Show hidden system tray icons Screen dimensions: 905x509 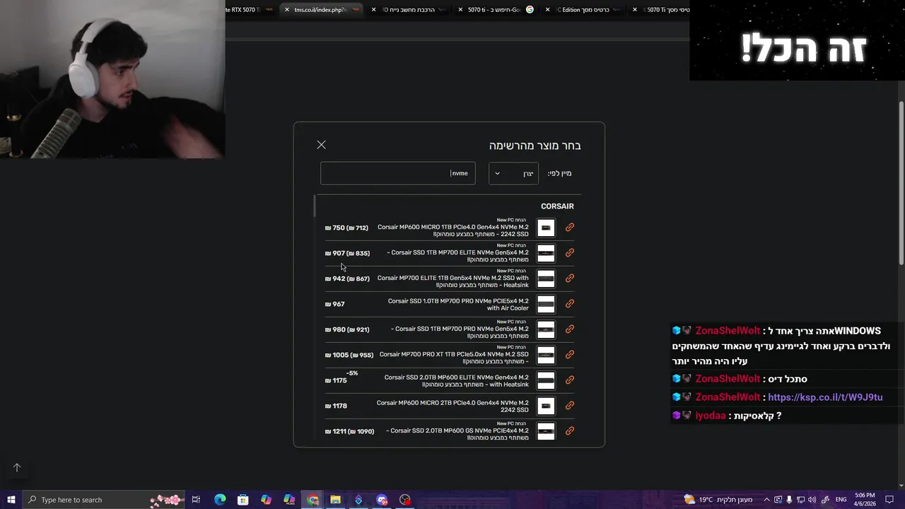click(x=766, y=500)
